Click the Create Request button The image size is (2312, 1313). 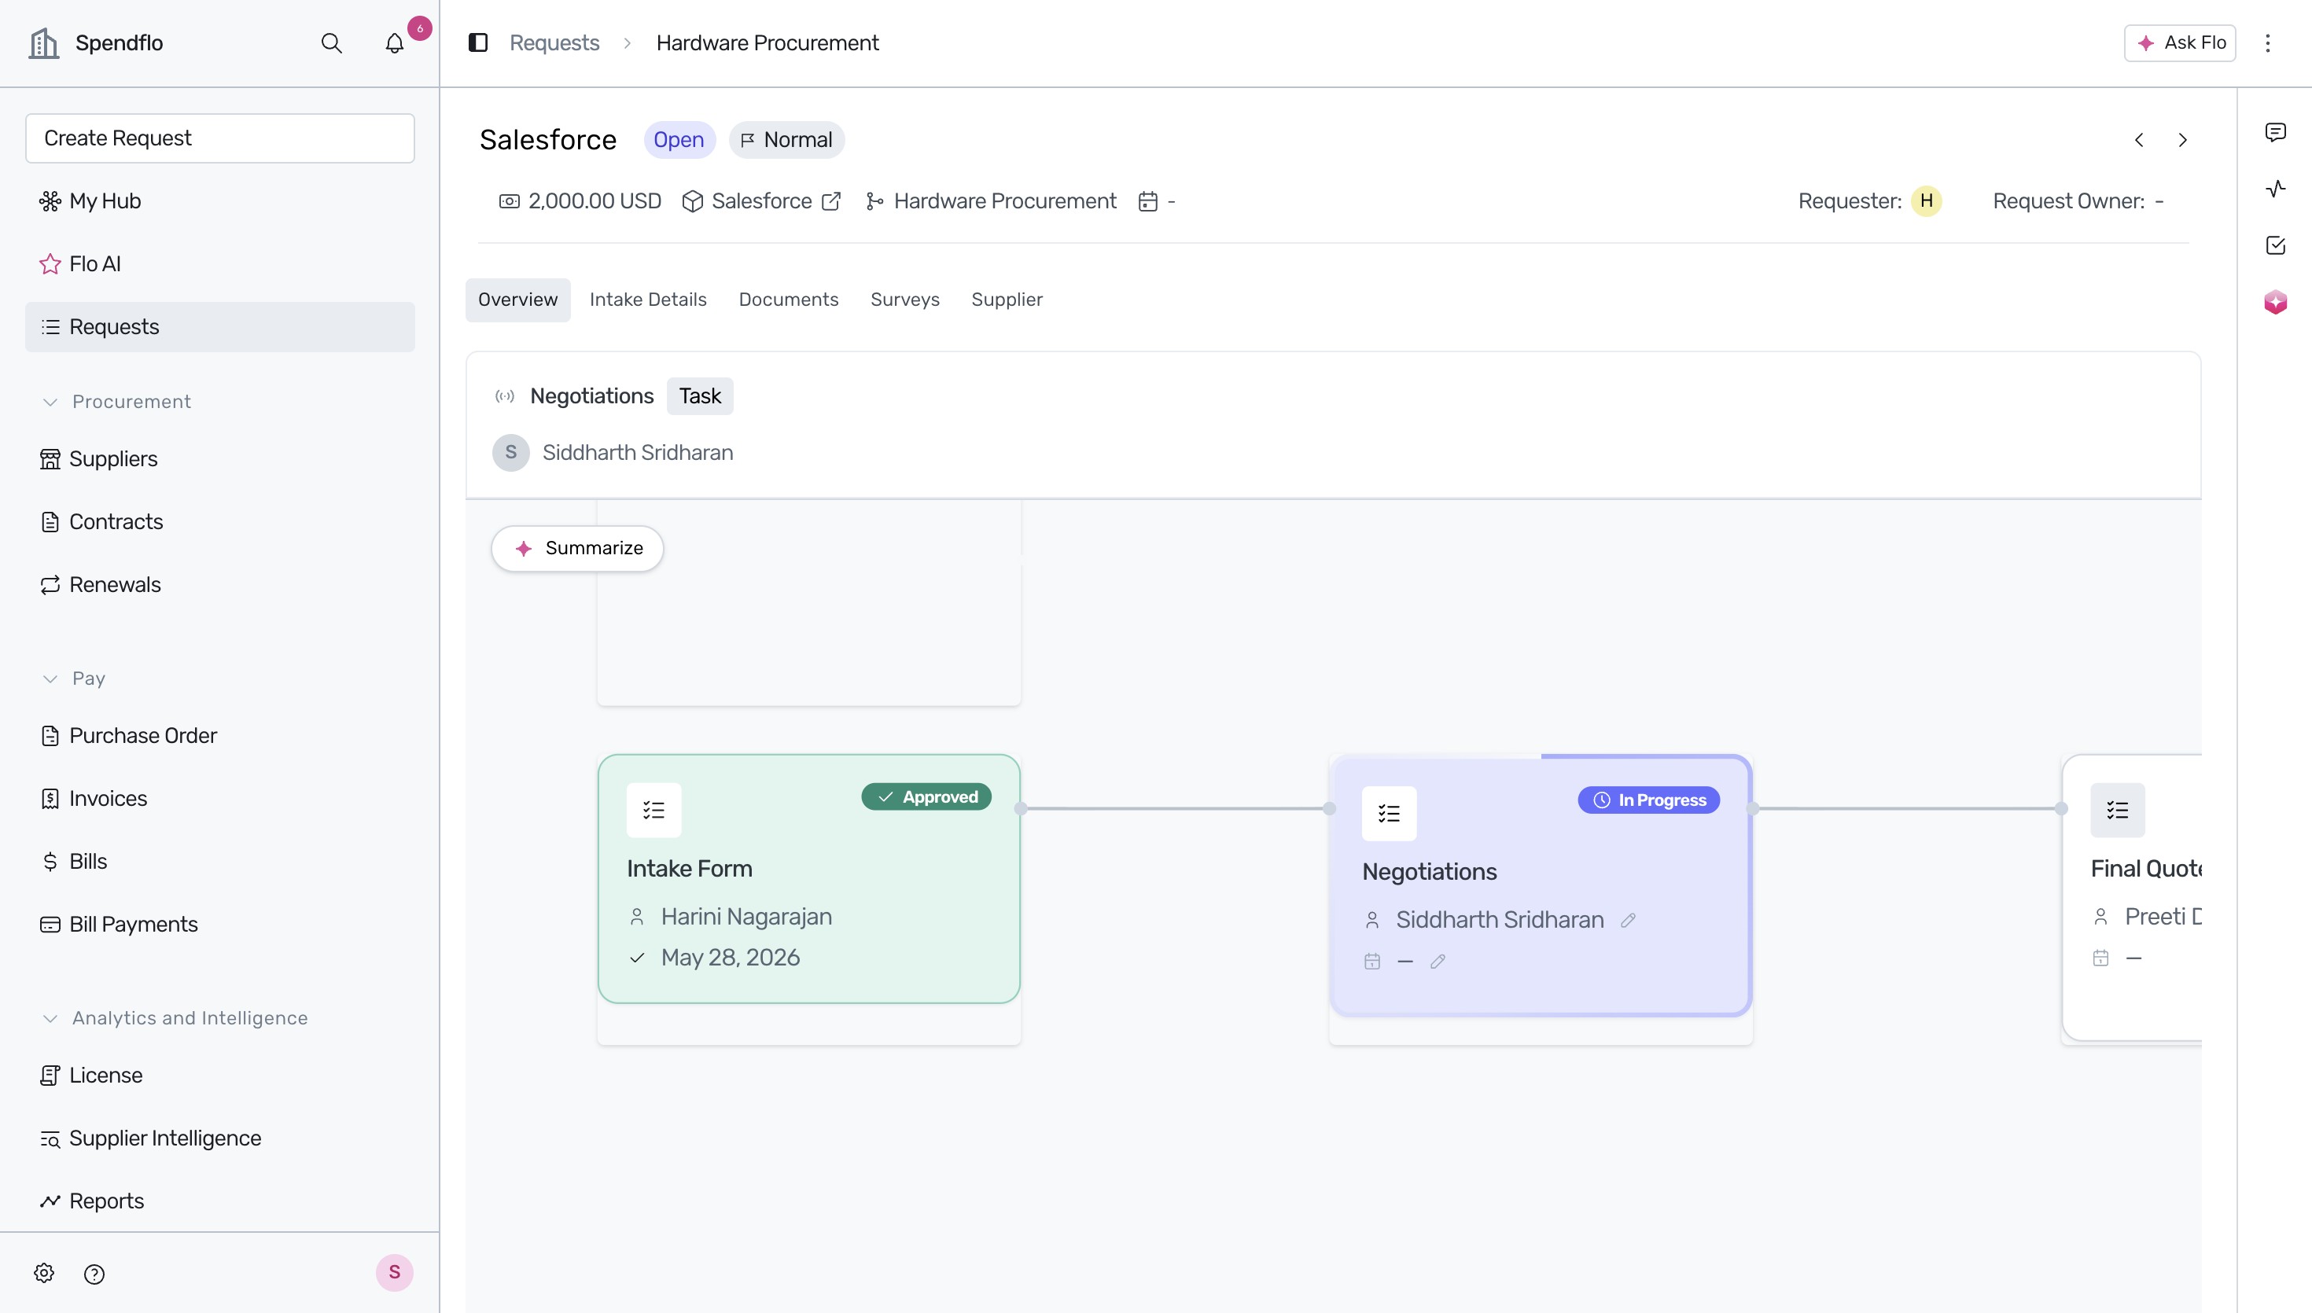[220, 138]
